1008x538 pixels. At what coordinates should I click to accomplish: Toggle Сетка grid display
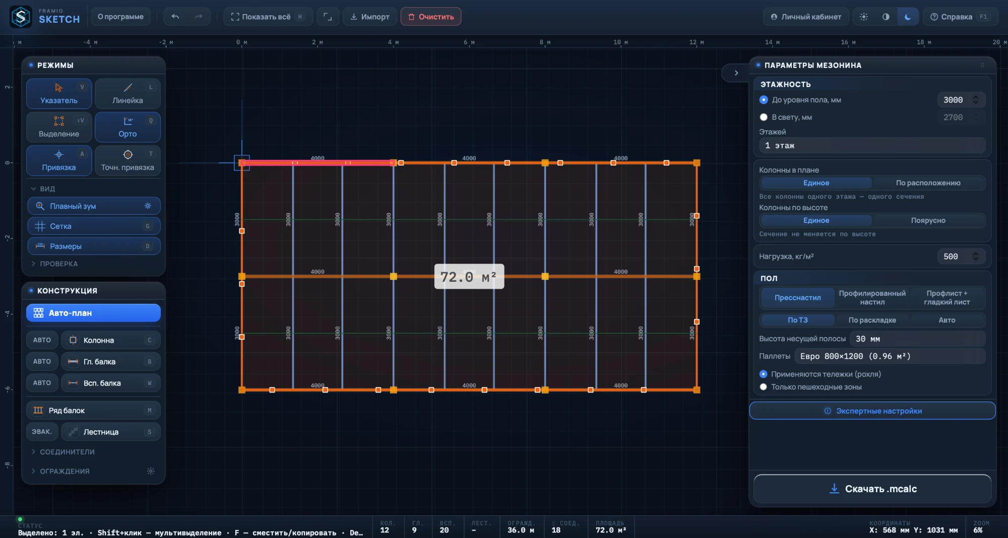click(x=94, y=226)
